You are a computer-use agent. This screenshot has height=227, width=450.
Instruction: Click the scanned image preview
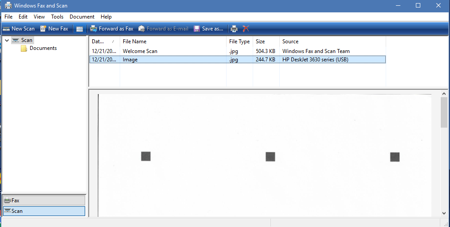click(x=265, y=155)
